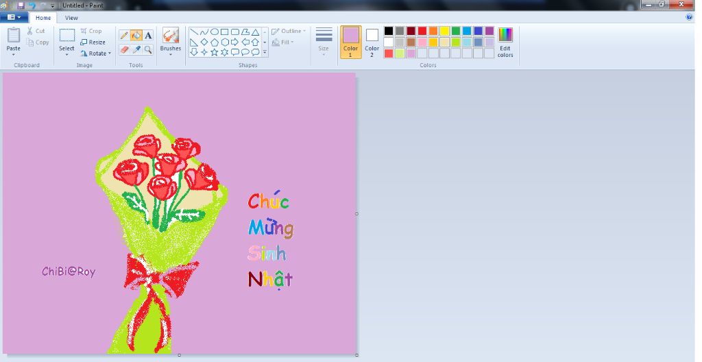
Task: Activate the Color 1 foreground selector
Action: click(350, 42)
